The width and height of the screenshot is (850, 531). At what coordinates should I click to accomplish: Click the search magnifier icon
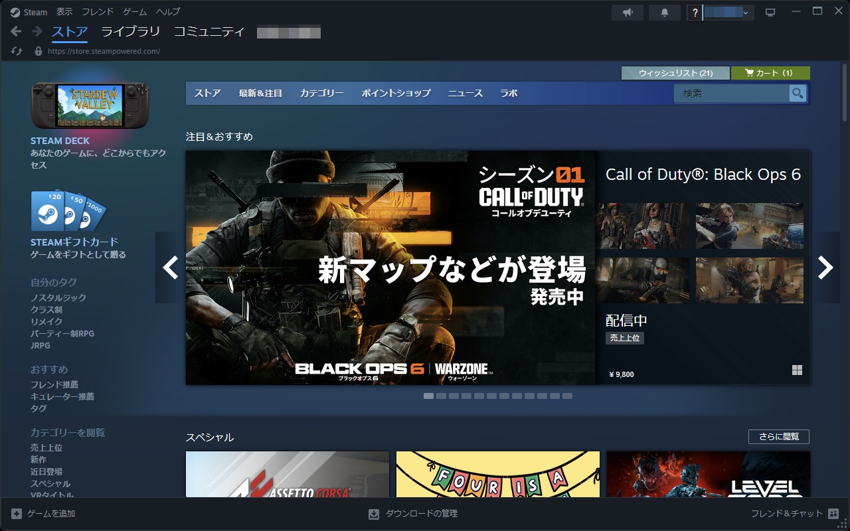coord(797,93)
